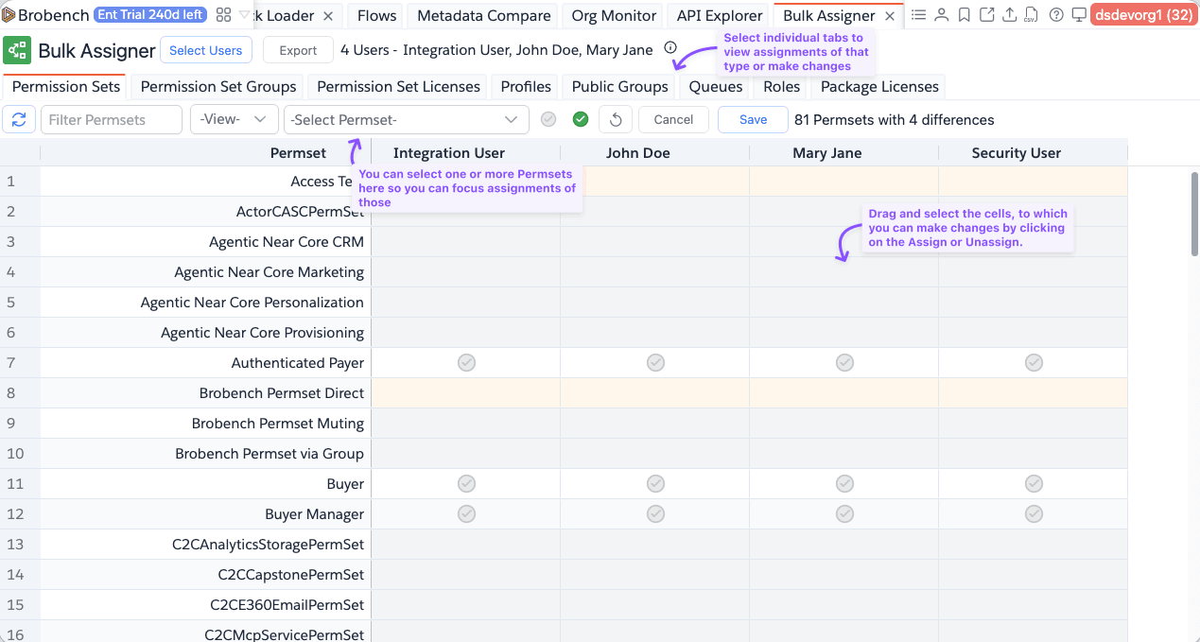Click the undo changes arrow icon

click(x=616, y=120)
